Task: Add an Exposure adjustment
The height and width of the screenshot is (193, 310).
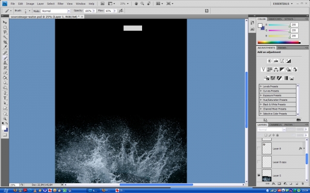Action: click(288, 61)
